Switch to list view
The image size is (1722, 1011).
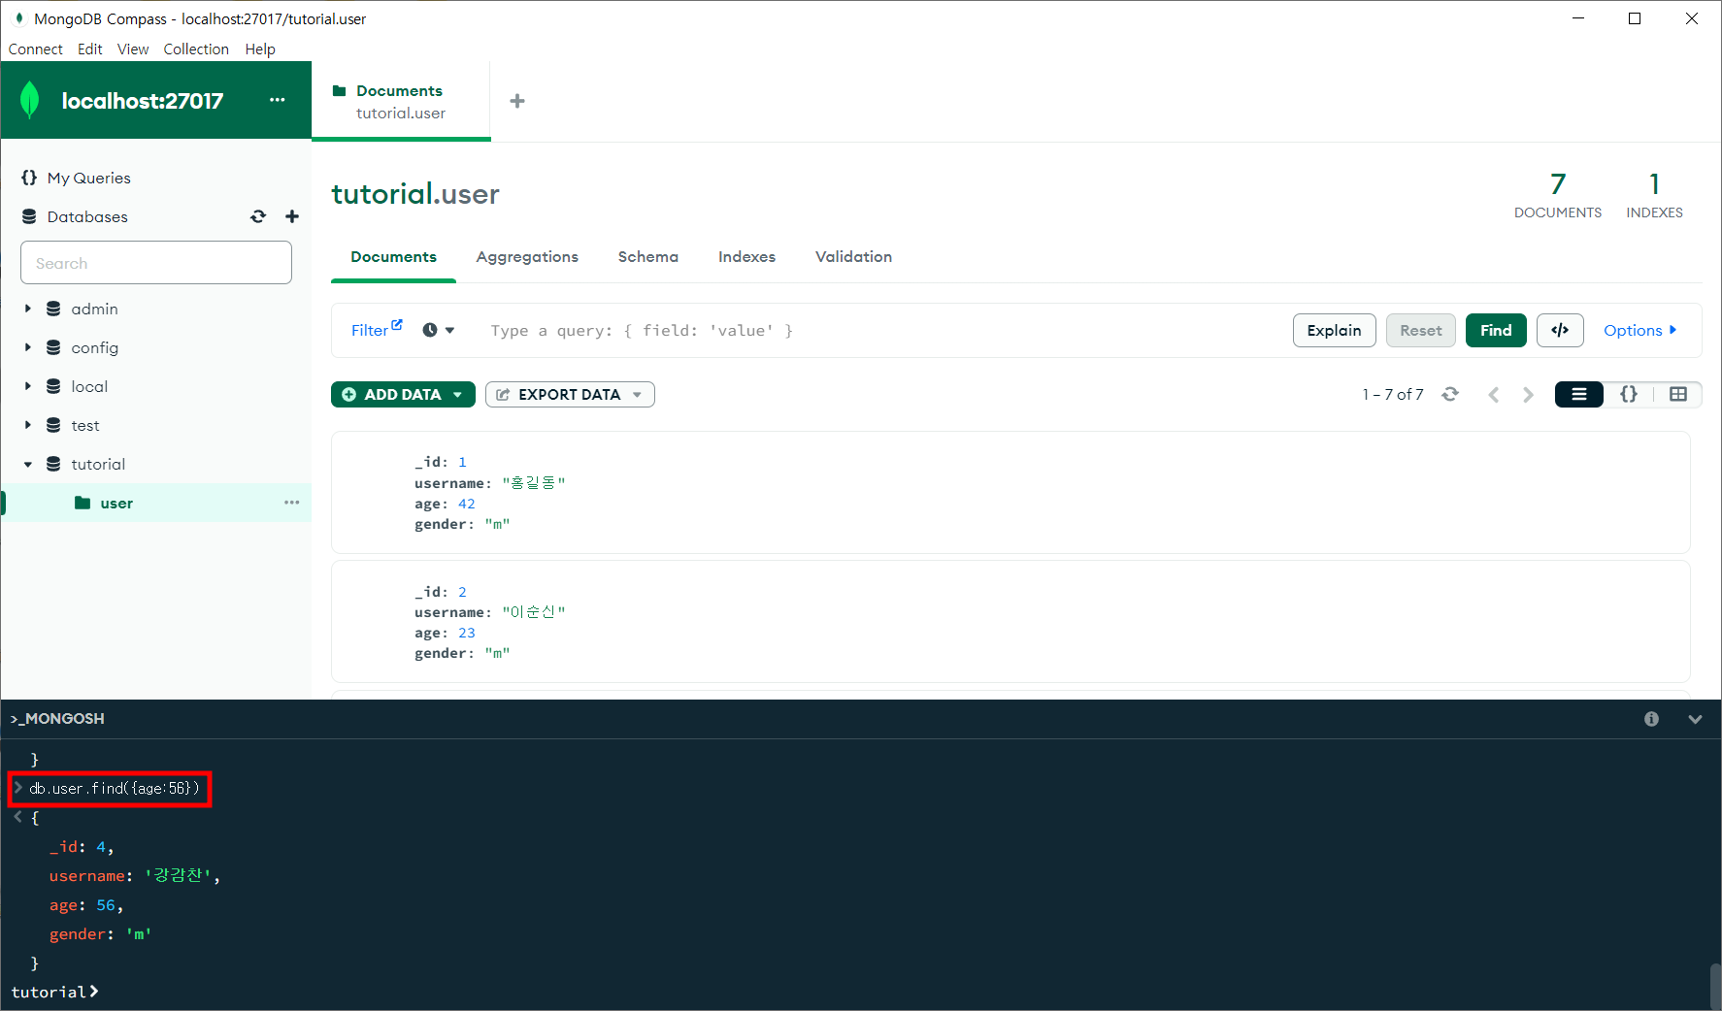(1579, 394)
